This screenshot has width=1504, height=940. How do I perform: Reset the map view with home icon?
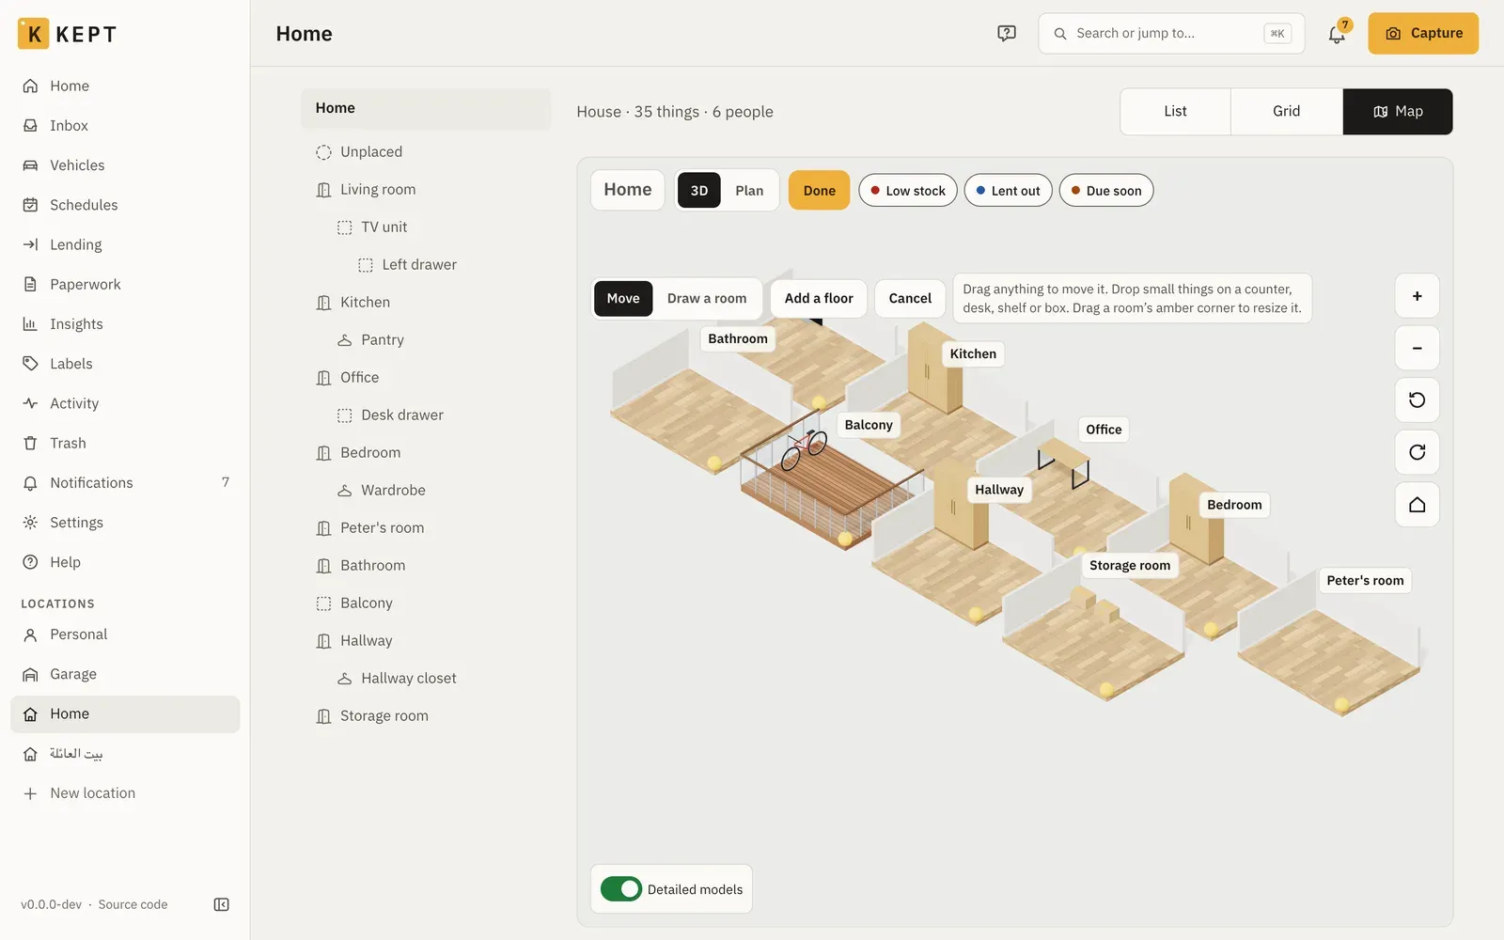1417,505
